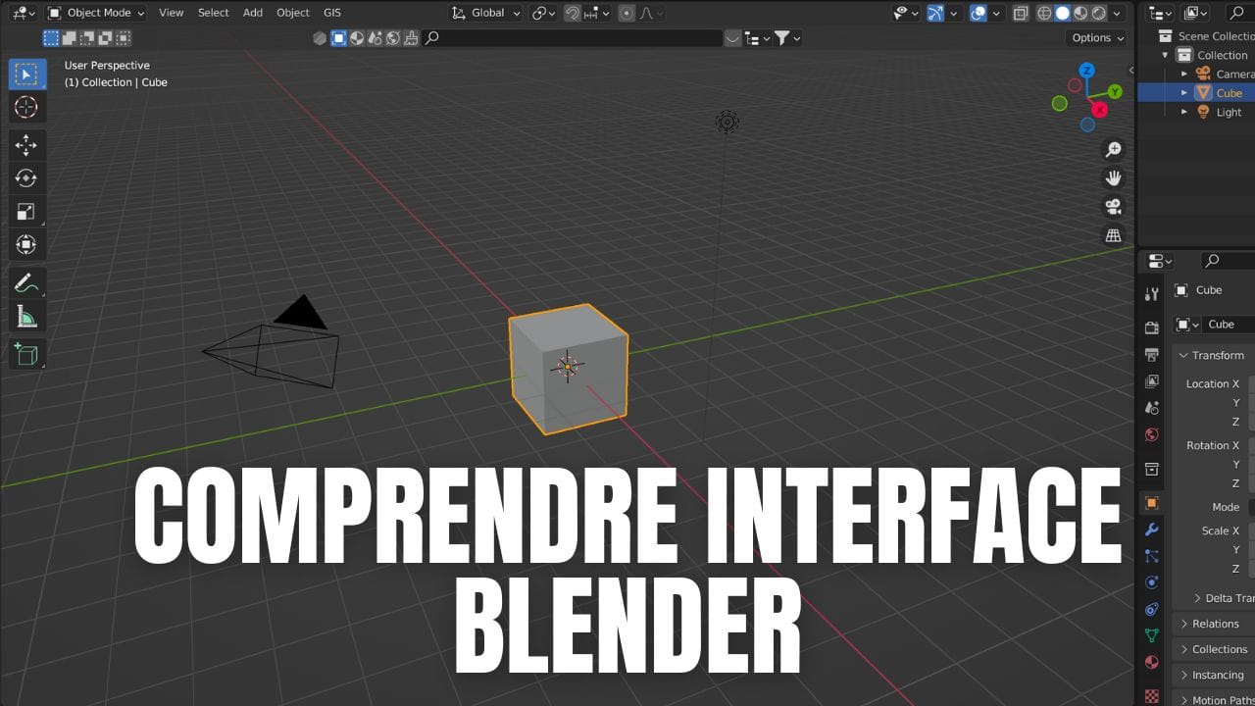This screenshot has height=706, width=1255.
Task: Collapse the Transform panel
Action: [1183, 355]
